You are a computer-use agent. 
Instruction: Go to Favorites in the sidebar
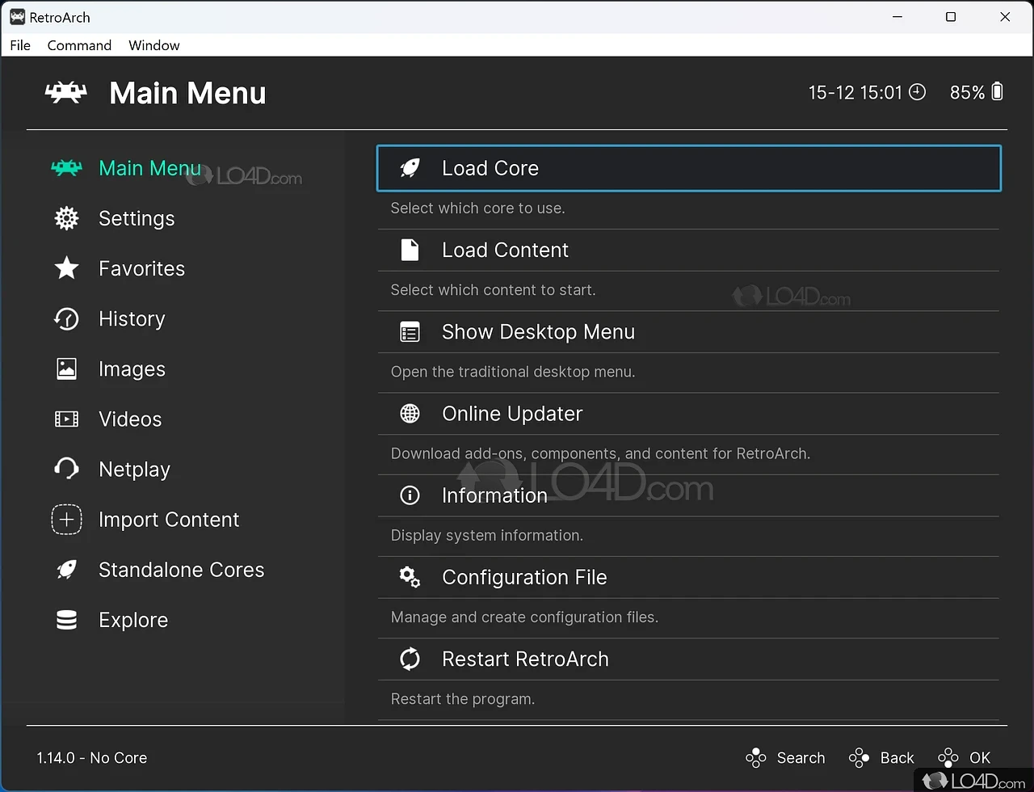(x=141, y=268)
